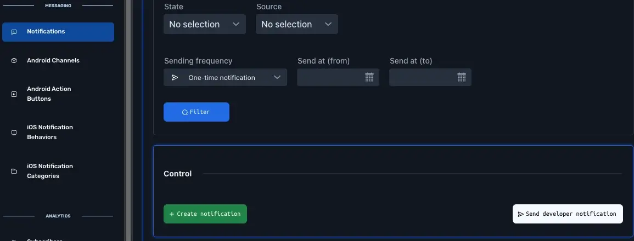Open the Notifications menu item
This screenshot has width=634, height=241.
point(58,32)
